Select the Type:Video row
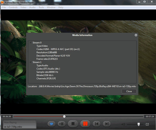The height and width of the screenshot is (130, 156). point(42,46)
